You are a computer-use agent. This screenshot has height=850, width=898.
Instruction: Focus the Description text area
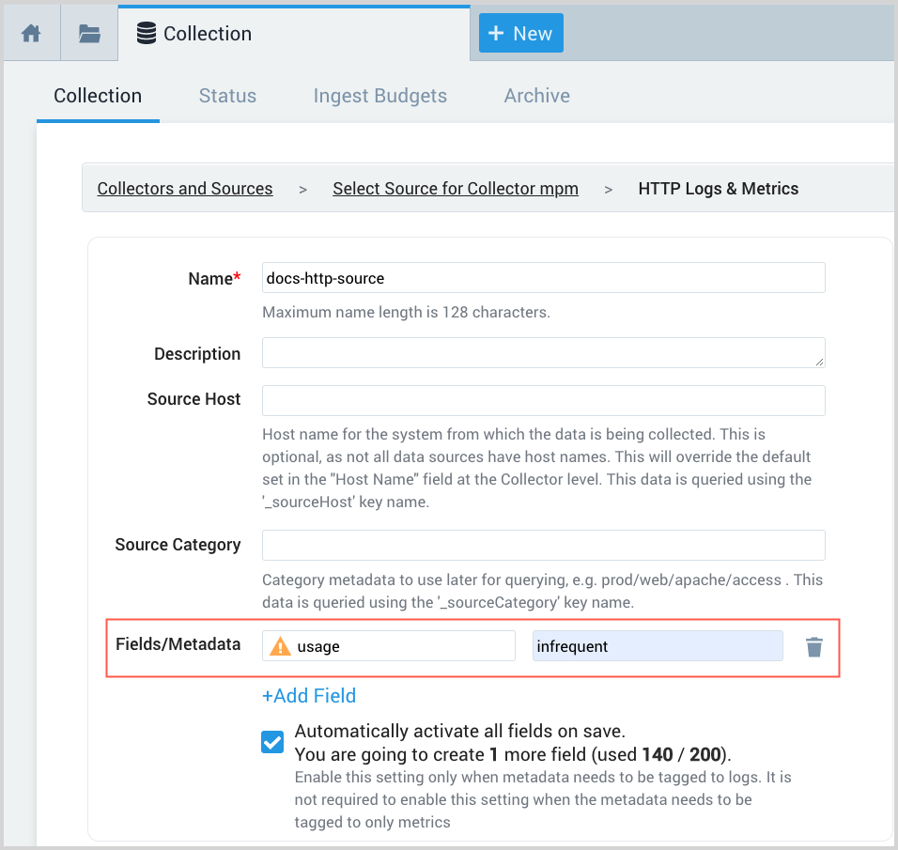pos(543,353)
